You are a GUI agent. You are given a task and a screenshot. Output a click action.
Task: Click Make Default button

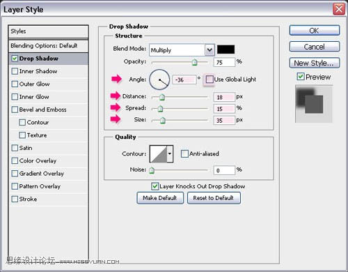[160, 198]
